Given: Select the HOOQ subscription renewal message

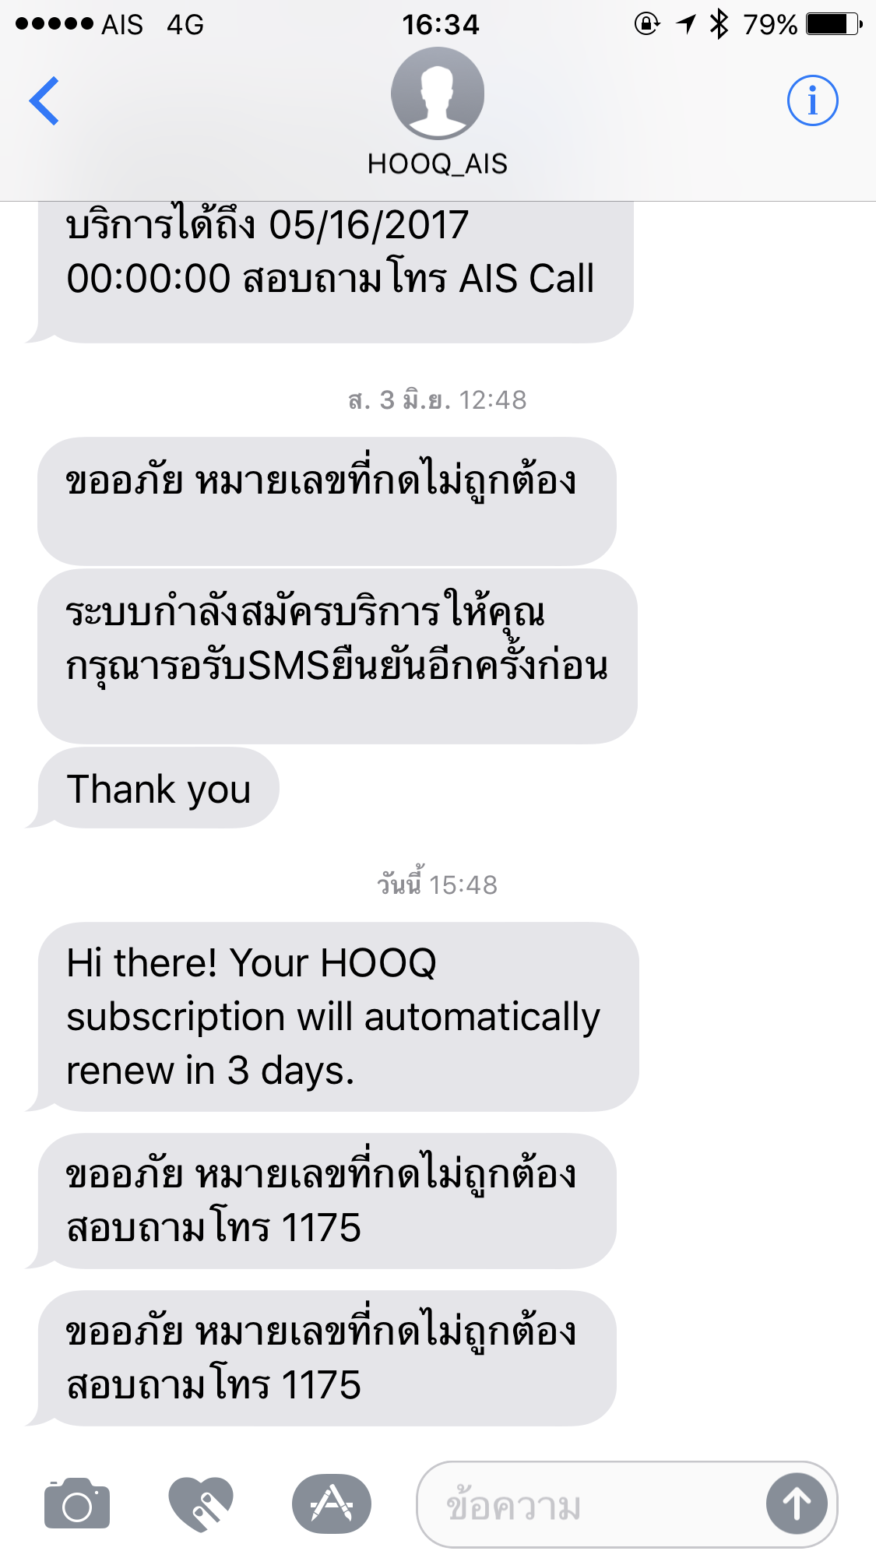Looking at the screenshot, I should pyautogui.click(x=338, y=1017).
